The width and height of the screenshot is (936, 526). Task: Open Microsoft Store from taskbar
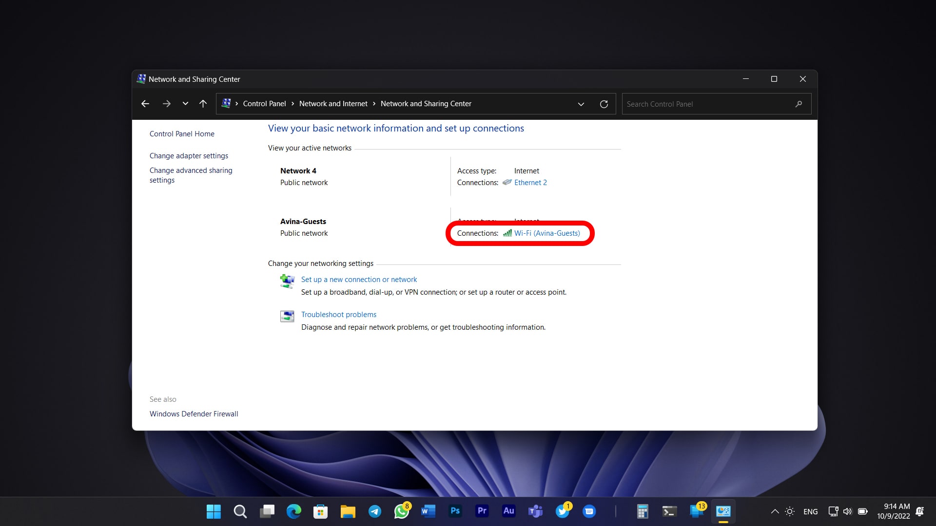321,511
